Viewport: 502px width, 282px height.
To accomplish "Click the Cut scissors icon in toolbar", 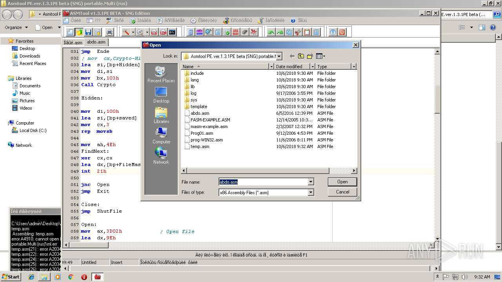I will (298, 32).
